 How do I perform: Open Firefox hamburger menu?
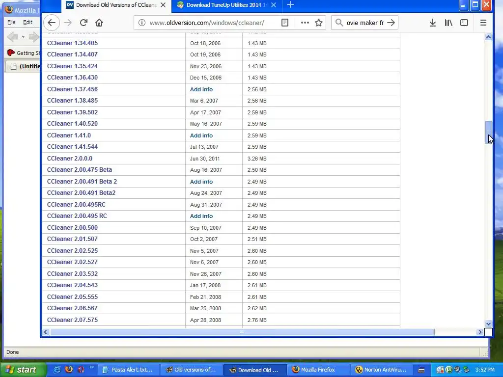pyautogui.click(x=483, y=23)
